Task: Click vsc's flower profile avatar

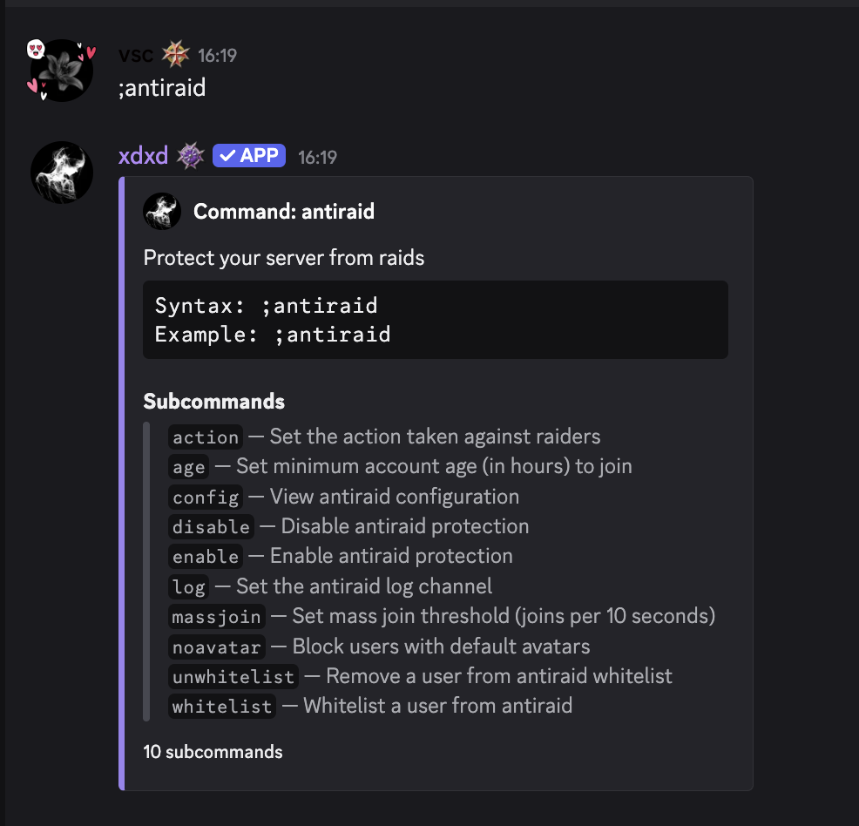Action: (x=62, y=71)
